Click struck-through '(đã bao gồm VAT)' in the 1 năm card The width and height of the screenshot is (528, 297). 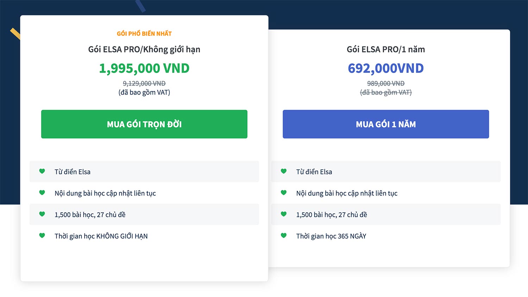386,92
